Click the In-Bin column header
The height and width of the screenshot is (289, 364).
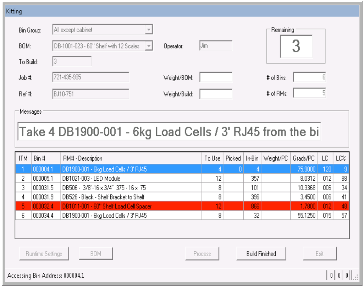tap(252, 158)
